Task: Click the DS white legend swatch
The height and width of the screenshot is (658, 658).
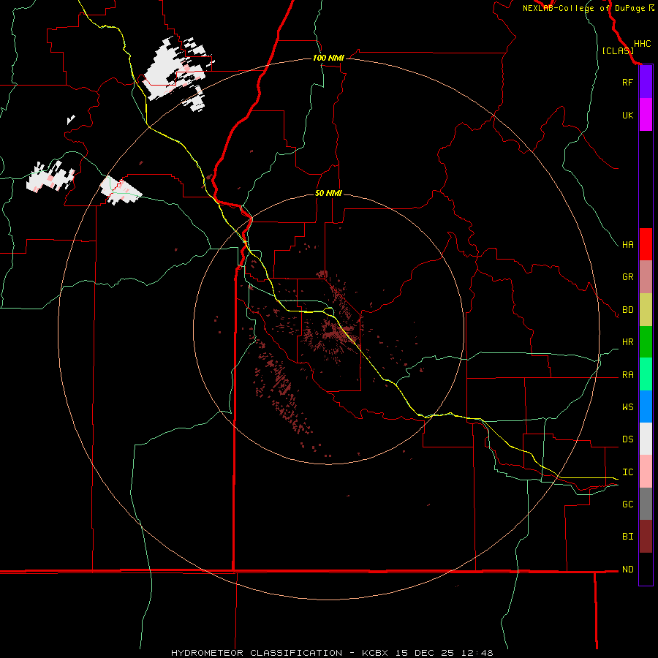Action: pyautogui.click(x=646, y=439)
